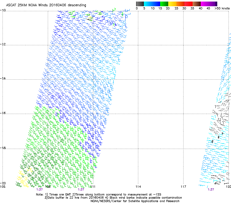The width and height of the screenshot is (231, 203).
Task: Click the green 15-20 knots color segment
Action: click(x=164, y=4)
